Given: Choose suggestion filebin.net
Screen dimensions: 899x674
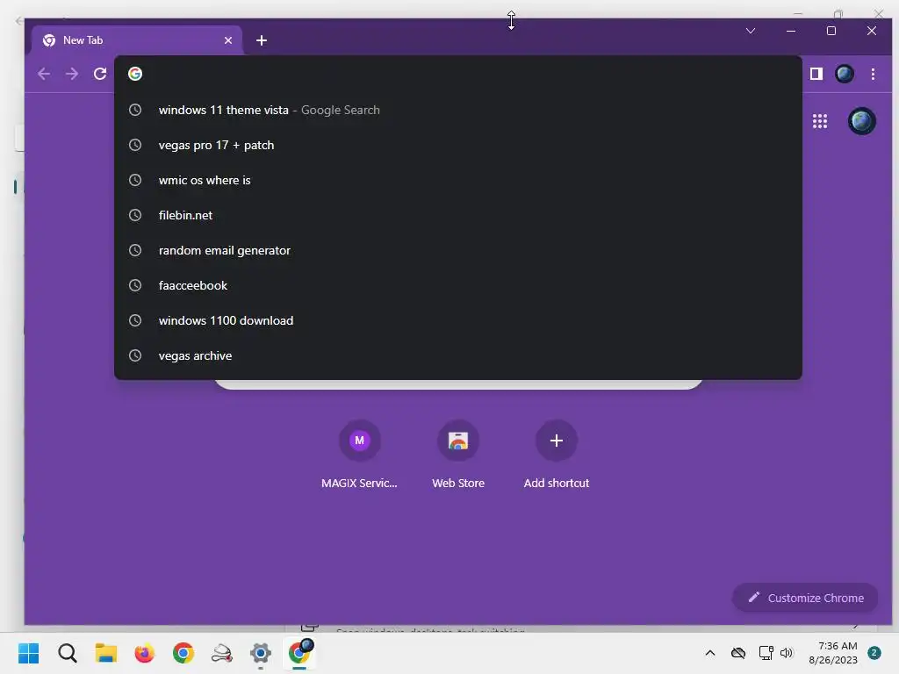Looking at the screenshot, I should click(457, 215).
